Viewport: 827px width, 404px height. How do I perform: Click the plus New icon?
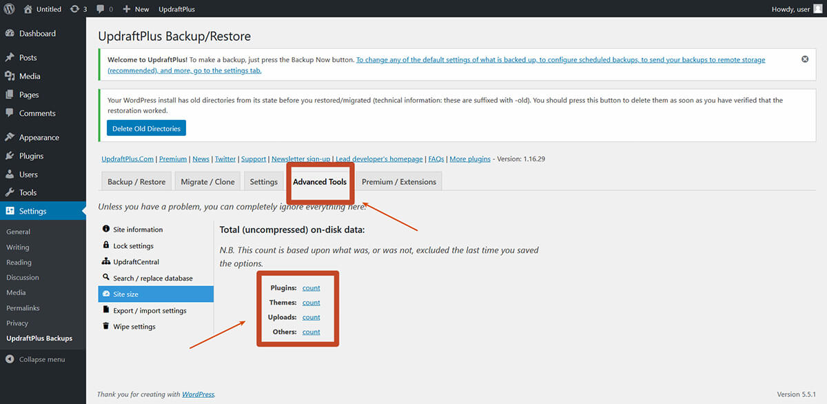tap(127, 9)
